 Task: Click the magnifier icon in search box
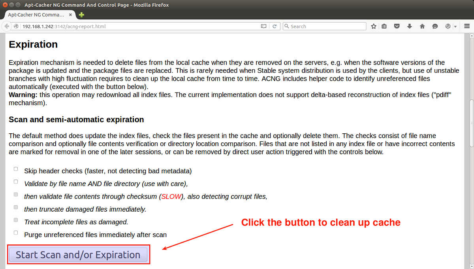click(287, 27)
